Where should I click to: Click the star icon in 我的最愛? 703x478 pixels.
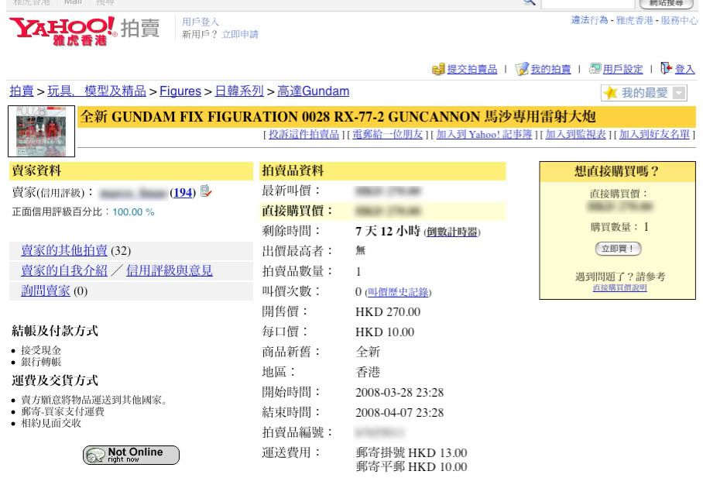pyautogui.click(x=612, y=93)
